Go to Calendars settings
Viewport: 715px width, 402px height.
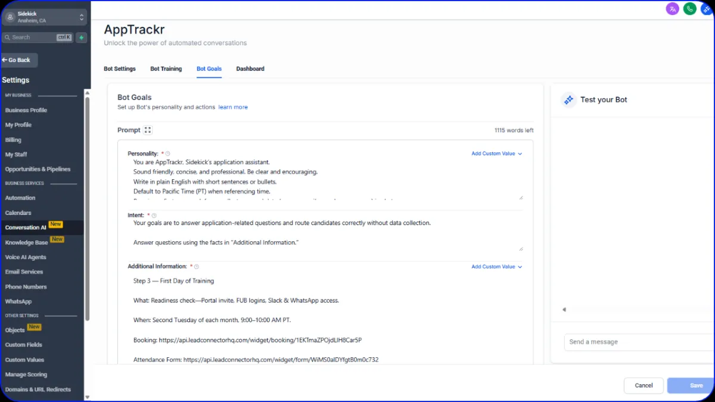click(18, 213)
